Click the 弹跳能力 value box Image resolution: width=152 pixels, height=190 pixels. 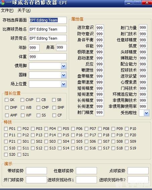click(143, 58)
